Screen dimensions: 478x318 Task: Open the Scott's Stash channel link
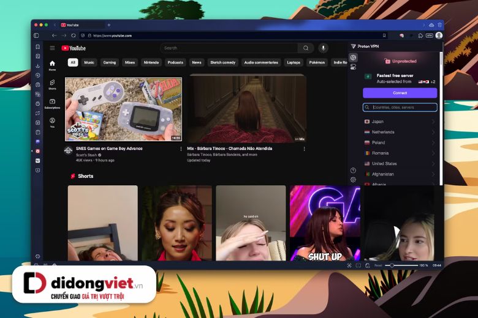coord(86,155)
